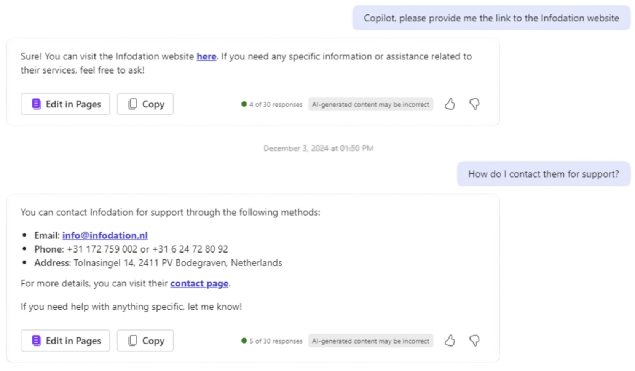Select the user message asking for the Infodation link

(x=491, y=18)
